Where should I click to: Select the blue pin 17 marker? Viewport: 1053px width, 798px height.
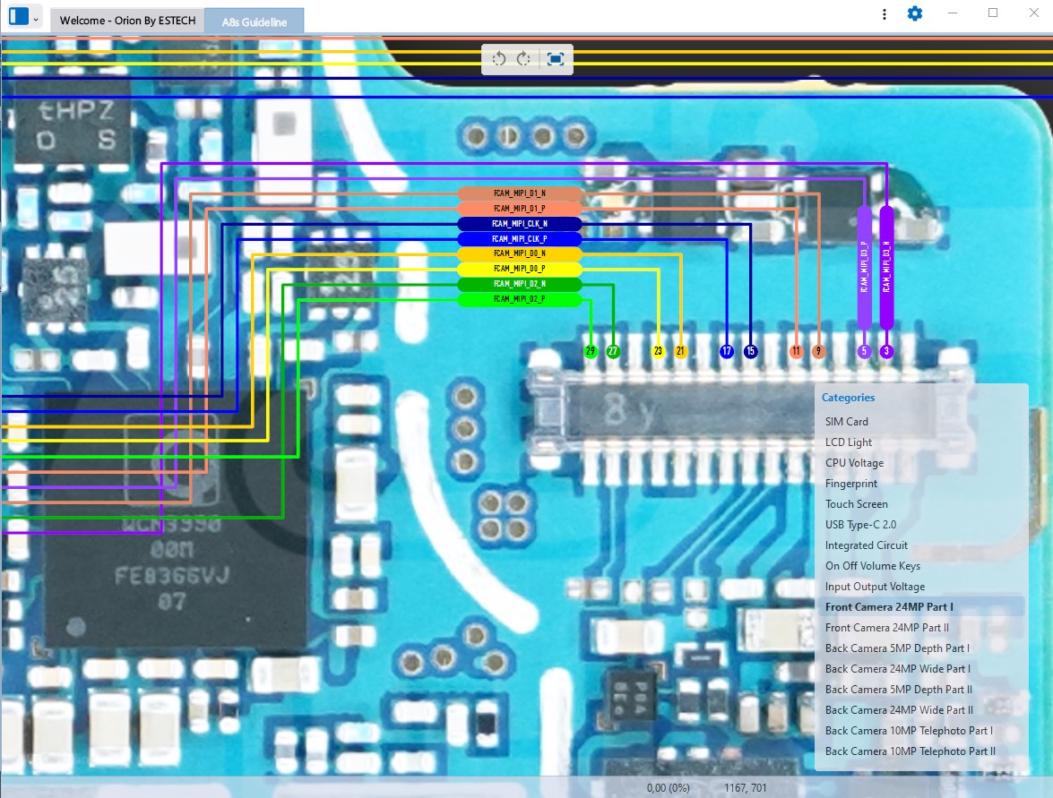point(727,351)
